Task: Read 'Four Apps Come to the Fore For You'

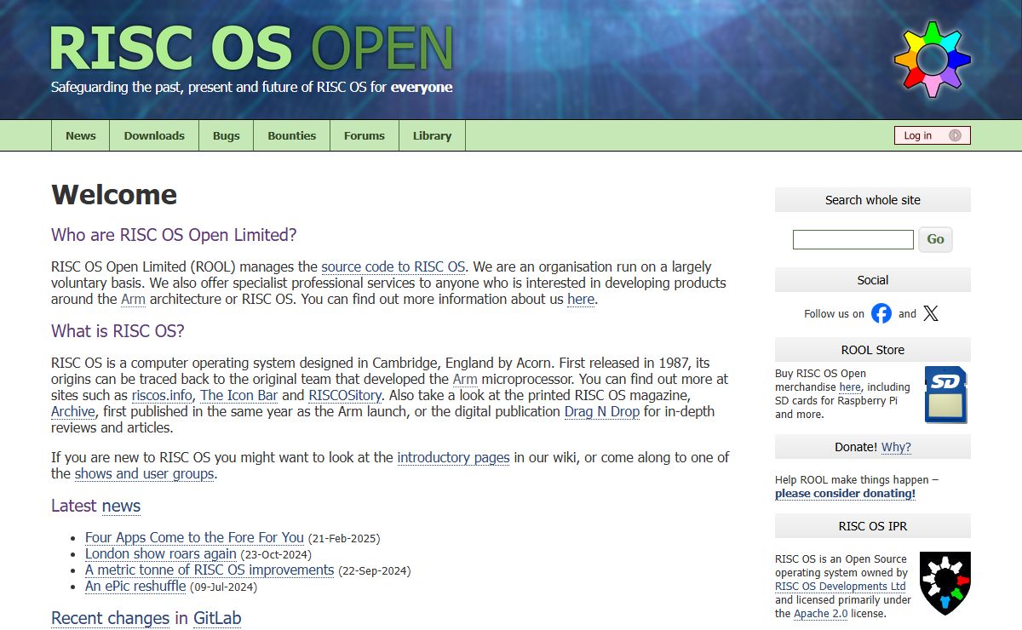Action: click(194, 537)
